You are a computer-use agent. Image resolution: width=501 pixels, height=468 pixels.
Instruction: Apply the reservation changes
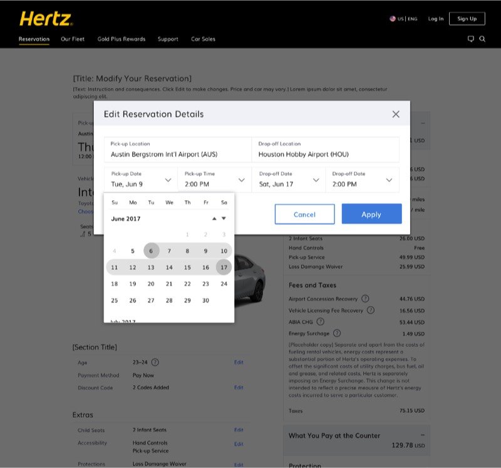pos(371,214)
